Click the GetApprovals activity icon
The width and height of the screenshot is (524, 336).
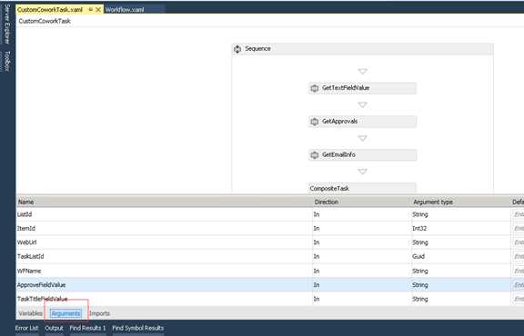[x=314, y=122]
